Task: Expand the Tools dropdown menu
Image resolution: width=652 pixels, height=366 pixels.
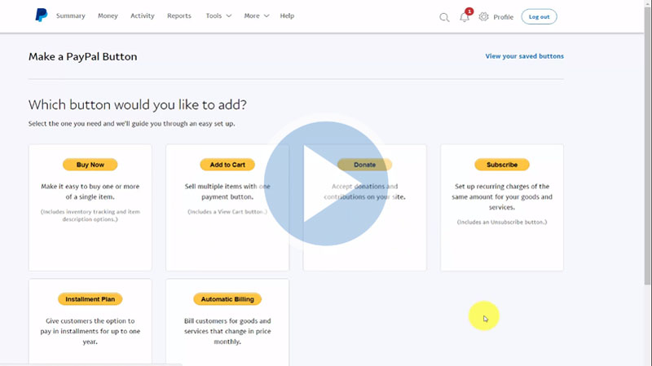Action: click(x=218, y=15)
